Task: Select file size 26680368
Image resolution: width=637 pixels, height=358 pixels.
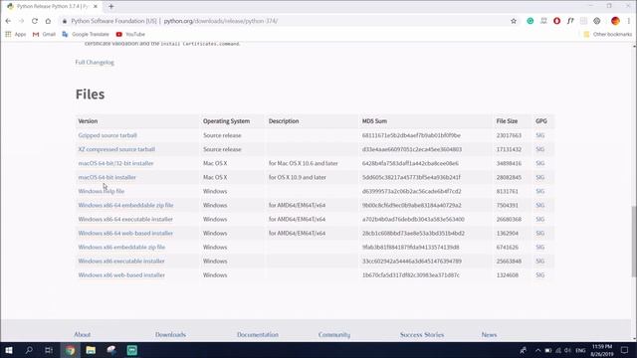Action: coord(509,219)
